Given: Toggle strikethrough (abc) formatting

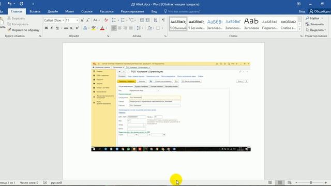Looking at the screenshot, I should [66, 28].
